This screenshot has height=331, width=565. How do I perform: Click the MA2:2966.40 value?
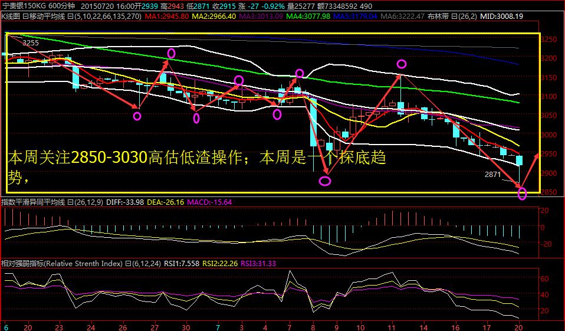(x=213, y=17)
